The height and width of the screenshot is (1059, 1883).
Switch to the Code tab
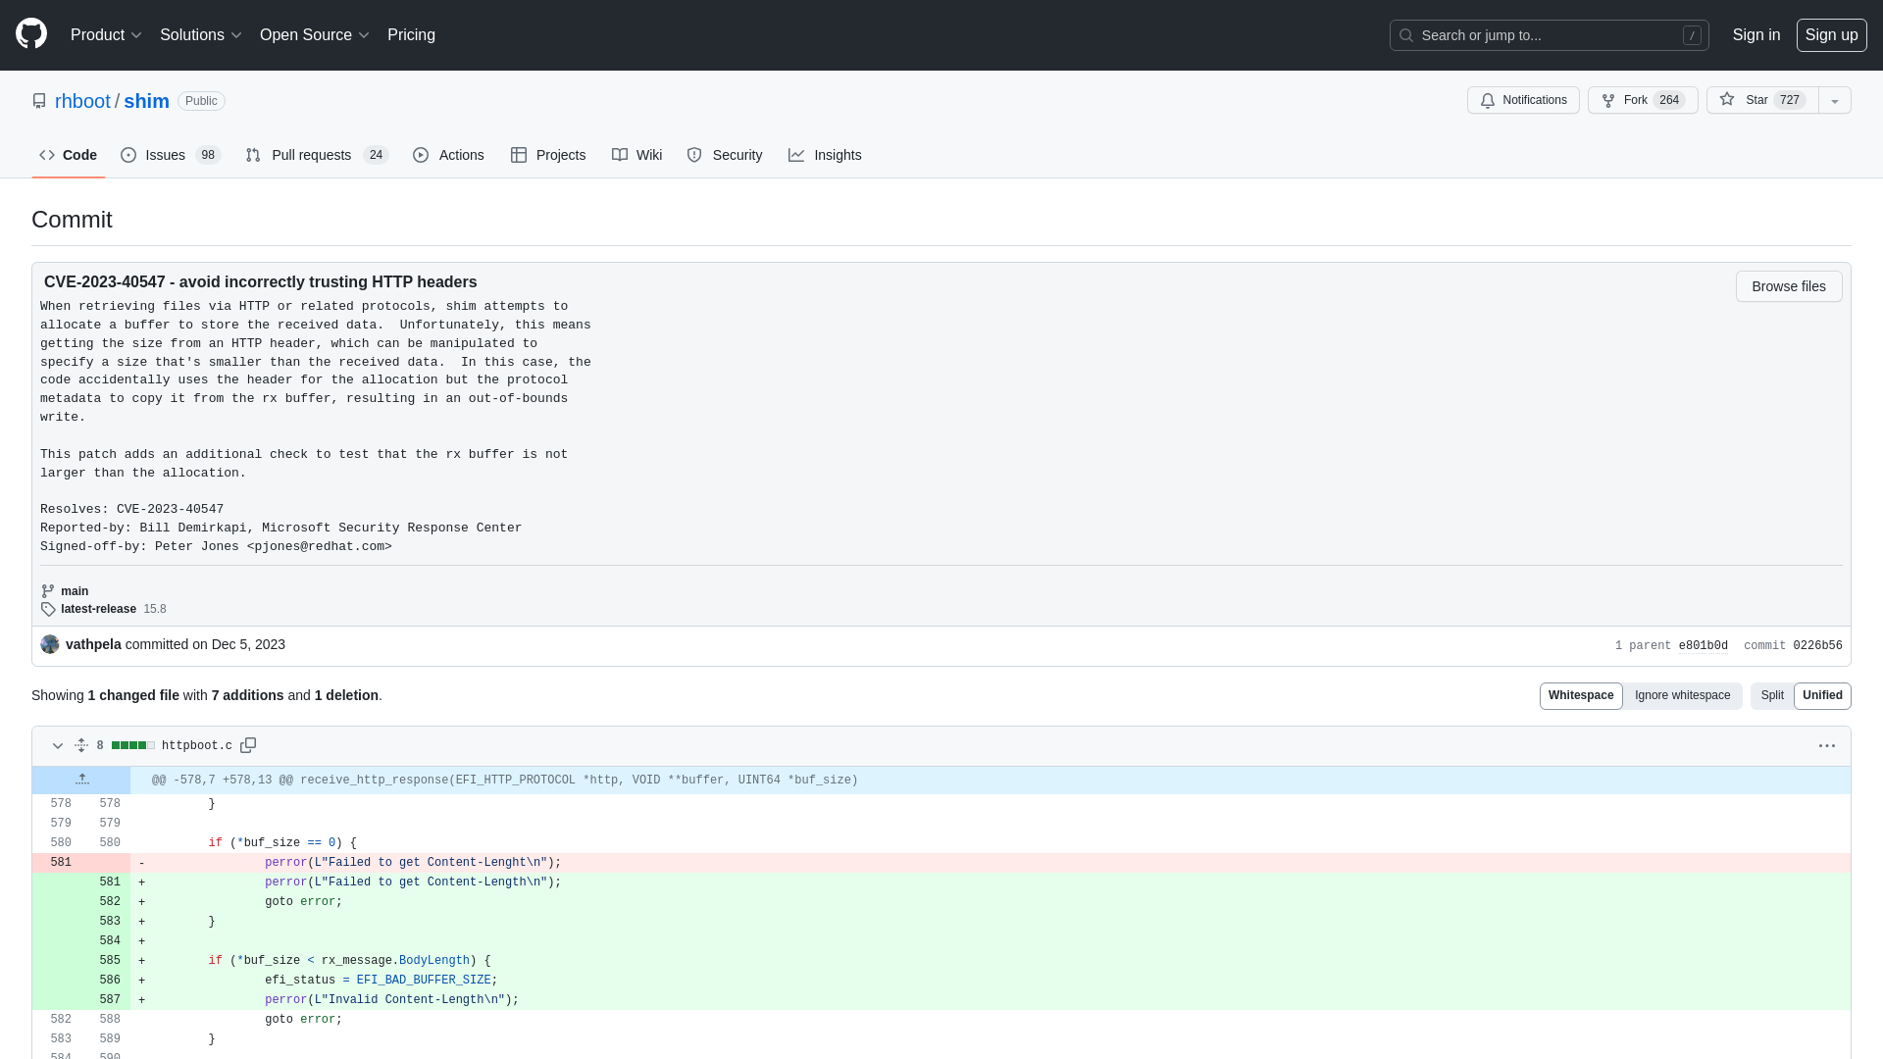coord(68,155)
